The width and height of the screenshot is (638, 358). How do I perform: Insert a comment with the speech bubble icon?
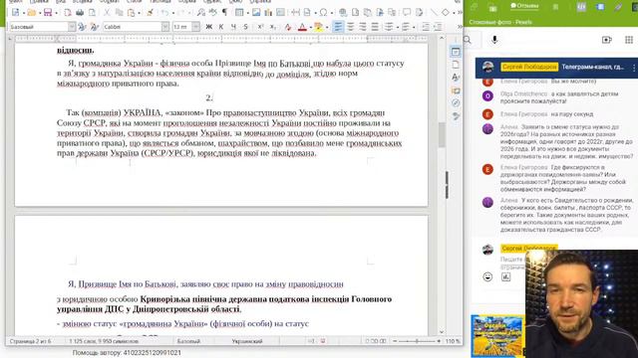[x=407, y=13]
